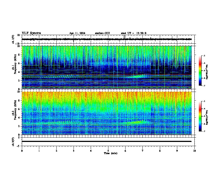Click time axis tick label "5"

(x=108, y=151)
